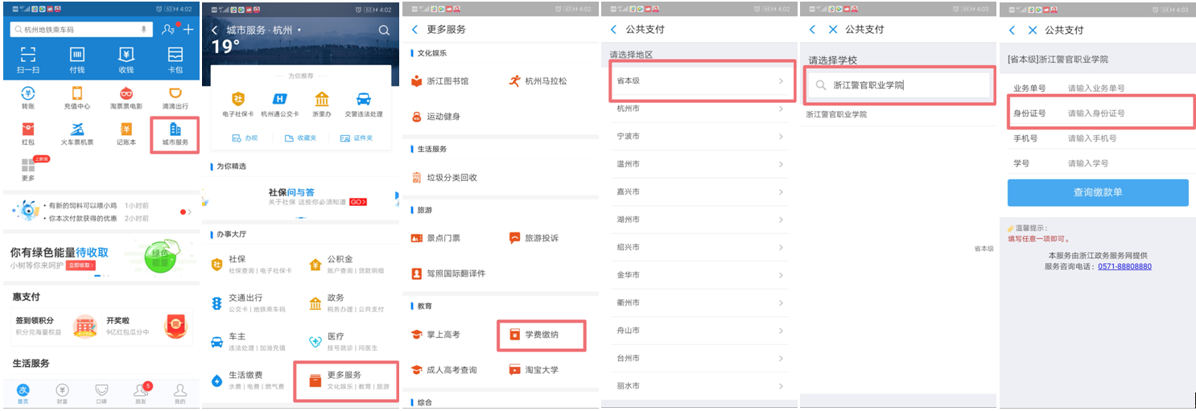This screenshot has height=411, width=1196.
Task: Switch to 口碑 bottom tab
Action: point(101,393)
